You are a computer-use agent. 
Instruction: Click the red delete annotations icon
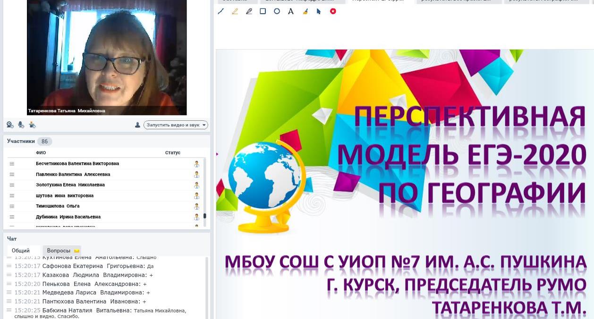click(x=333, y=11)
